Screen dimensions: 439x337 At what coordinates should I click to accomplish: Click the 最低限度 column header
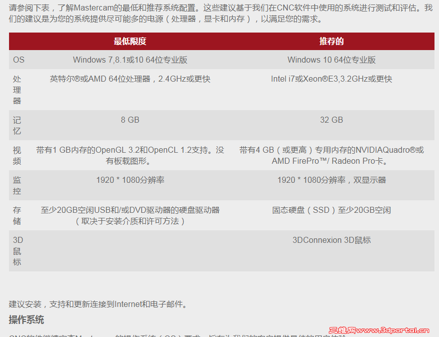130,41
